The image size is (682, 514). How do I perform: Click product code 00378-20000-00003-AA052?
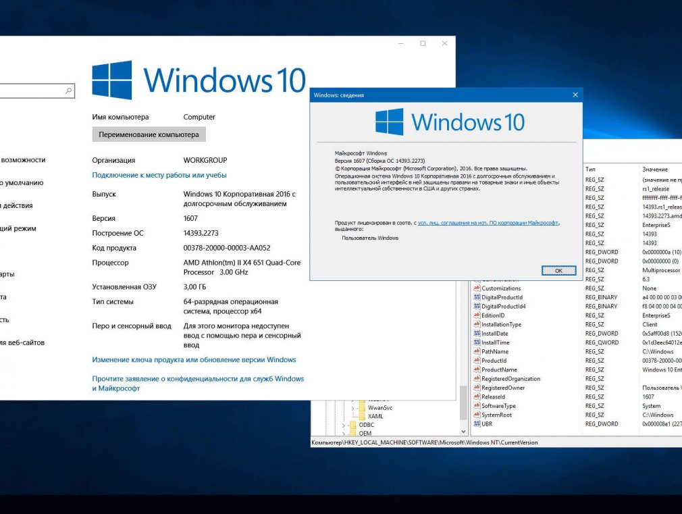[227, 248]
